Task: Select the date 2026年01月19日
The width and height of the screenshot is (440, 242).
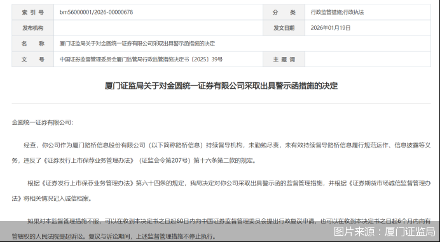Action: pos(330,28)
